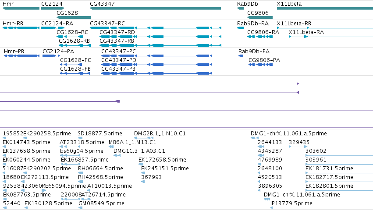The width and height of the screenshot is (373, 210).
Task: Select feature 303602
Action: [x=339, y=155]
